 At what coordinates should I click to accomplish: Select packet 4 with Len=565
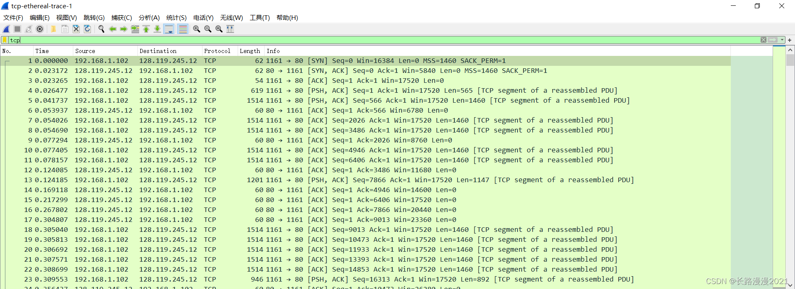click(x=366, y=91)
